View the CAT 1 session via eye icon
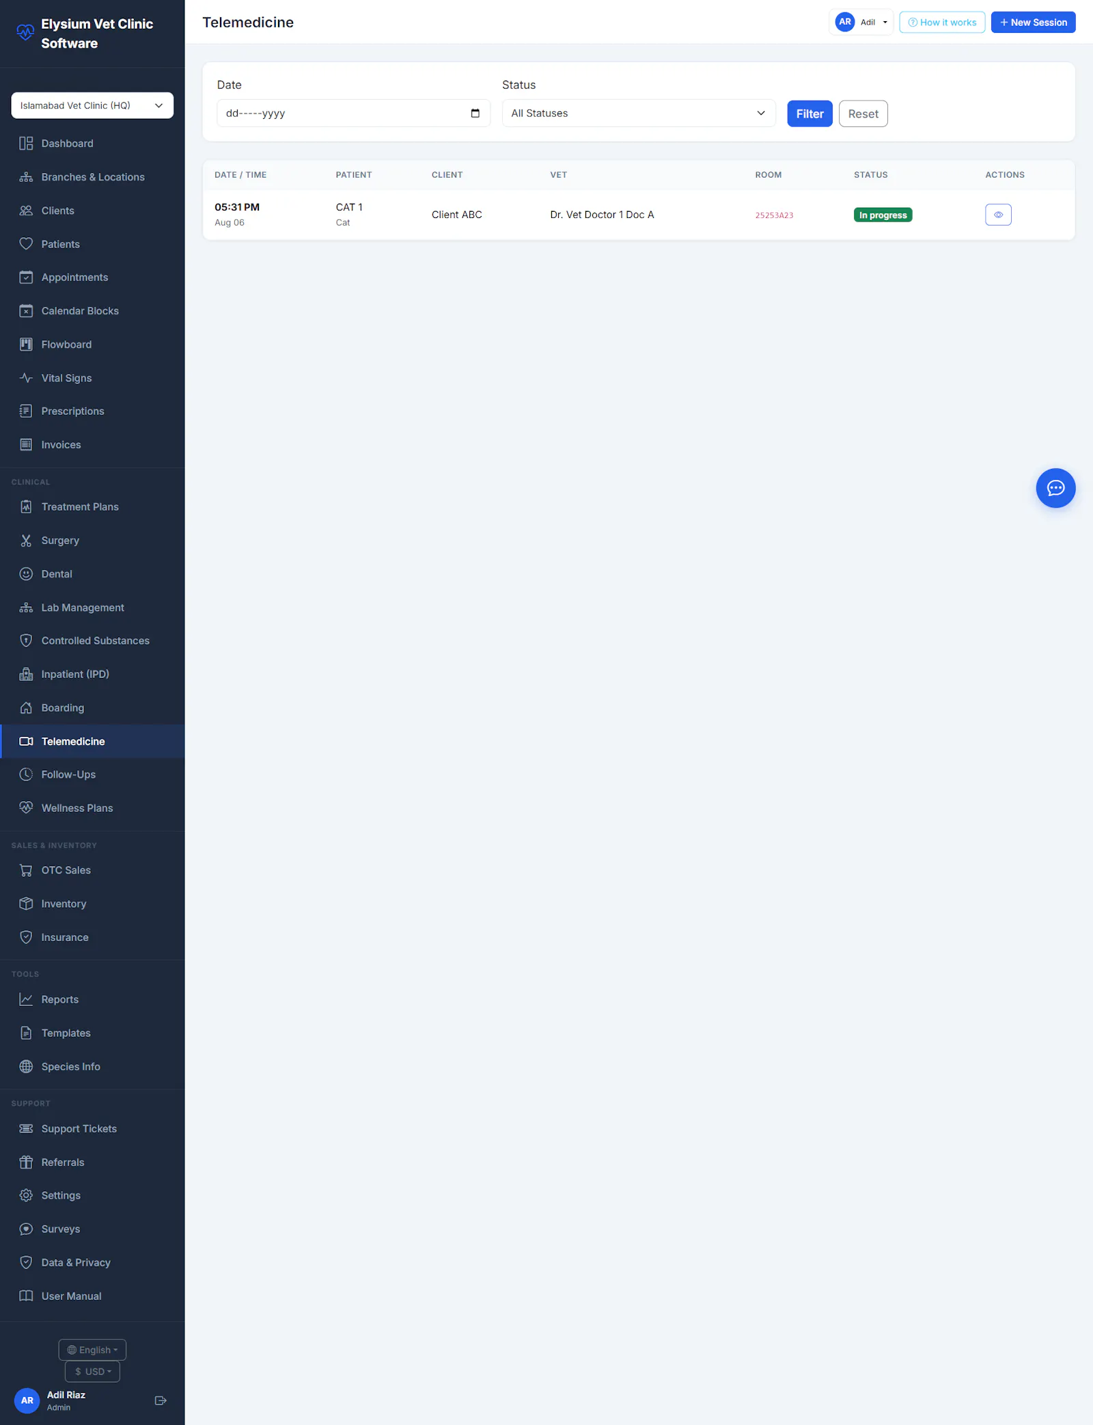 click(998, 215)
